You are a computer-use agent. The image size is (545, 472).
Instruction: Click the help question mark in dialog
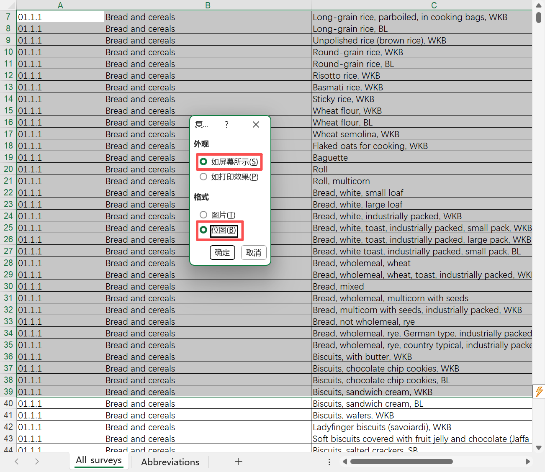click(x=226, y=124)
